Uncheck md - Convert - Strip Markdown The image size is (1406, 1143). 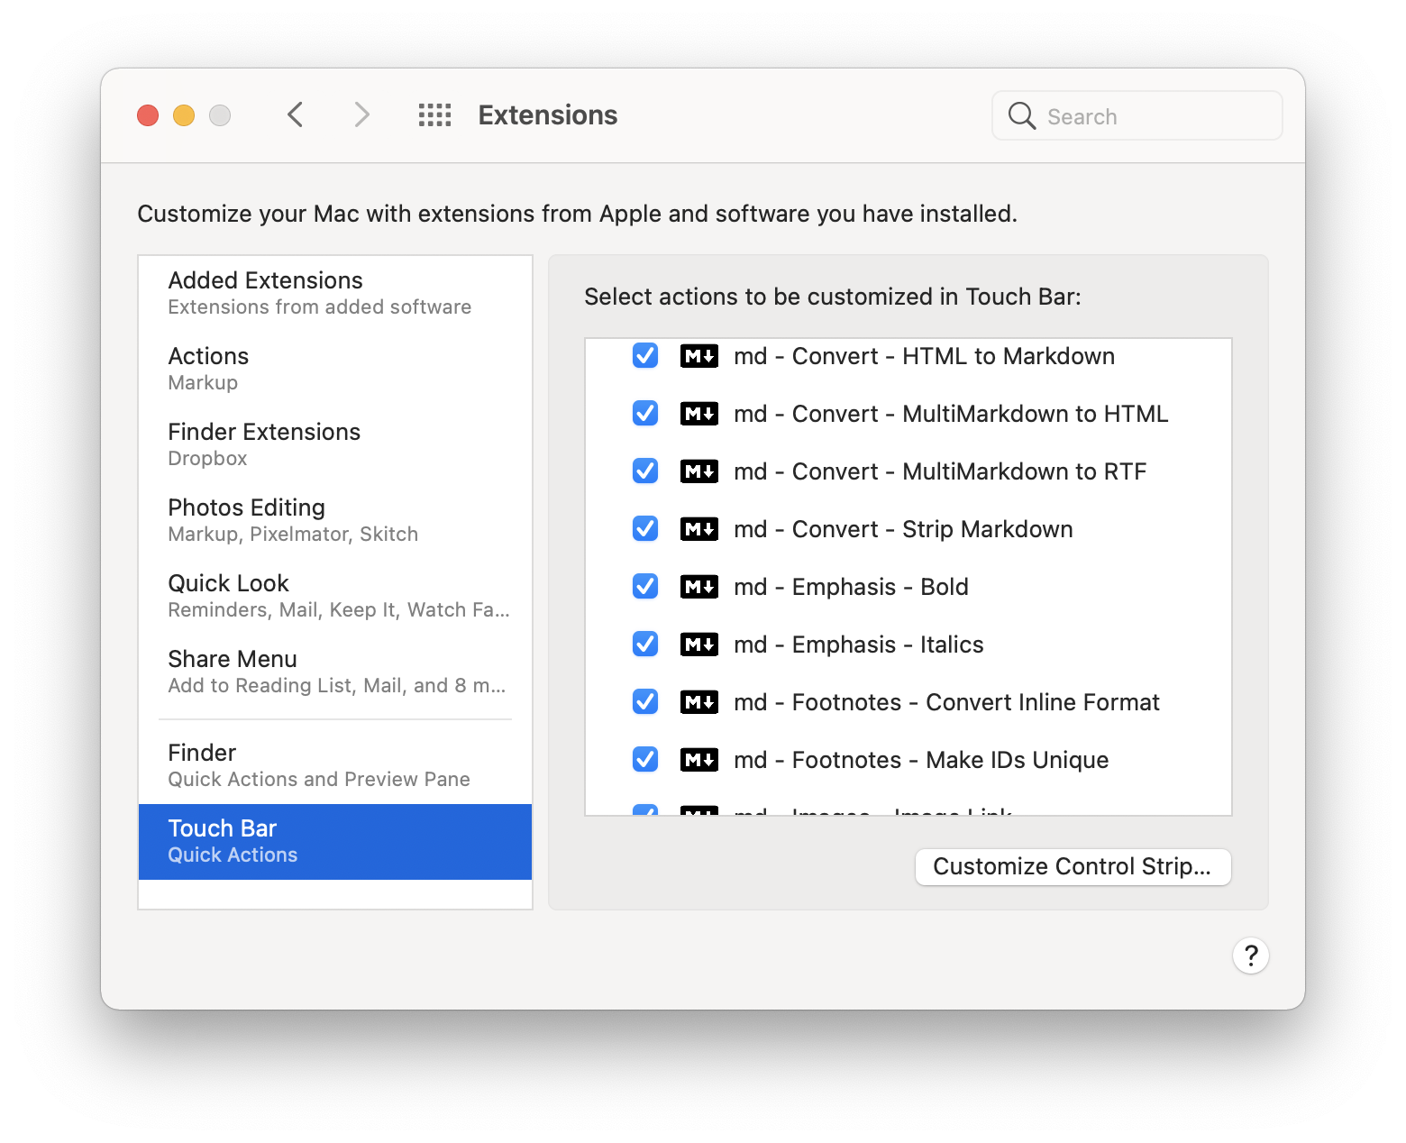(645, 529)
